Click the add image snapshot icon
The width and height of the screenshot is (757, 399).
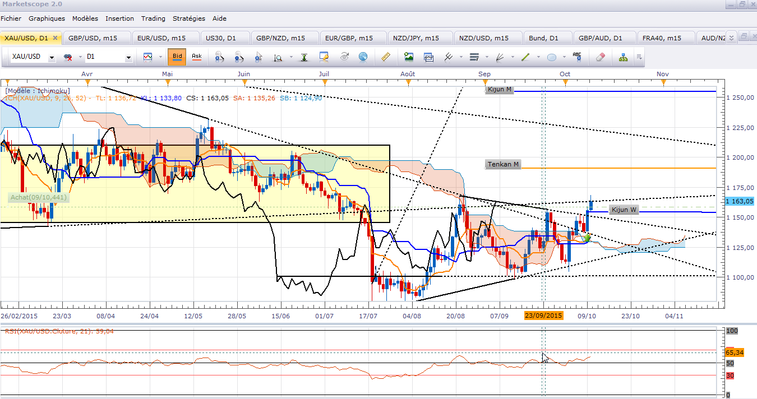[409, 57]
